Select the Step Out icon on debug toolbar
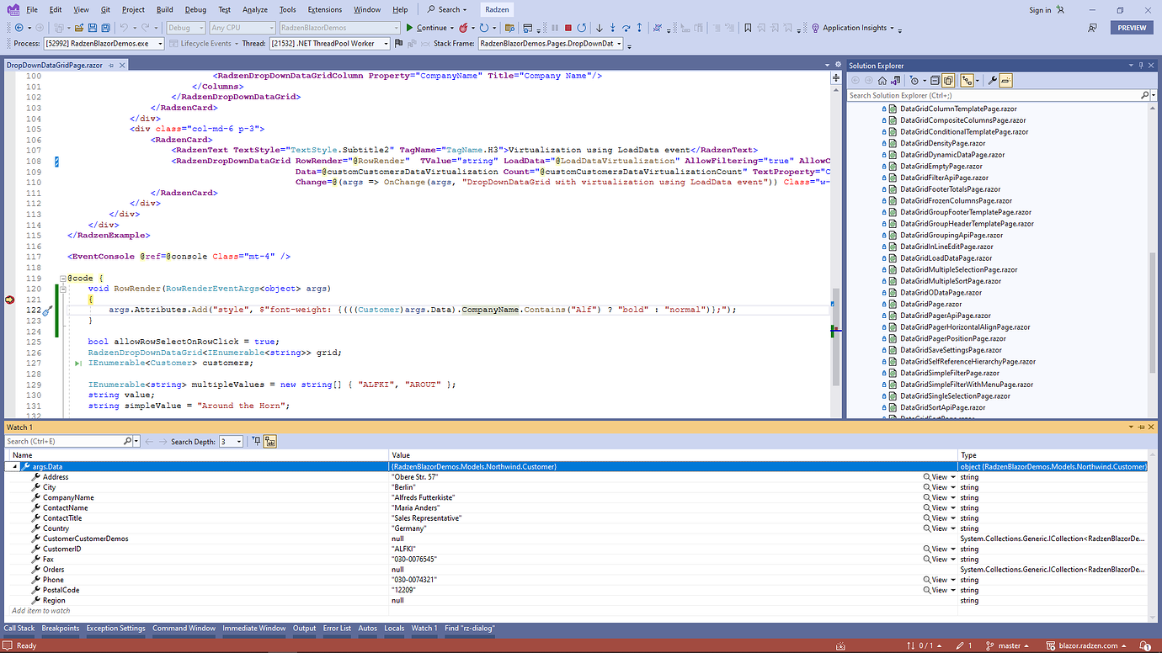Screen dimensions: 1162x653 tap(639, 28)
